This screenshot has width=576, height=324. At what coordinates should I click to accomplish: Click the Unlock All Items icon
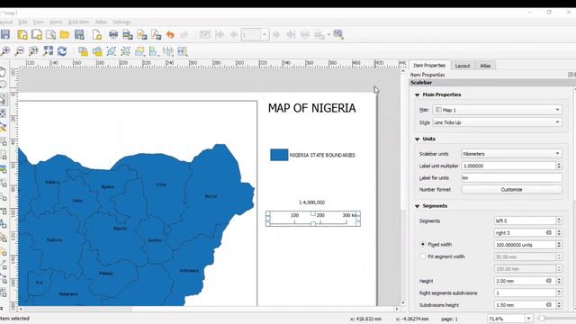pos(97,51)
